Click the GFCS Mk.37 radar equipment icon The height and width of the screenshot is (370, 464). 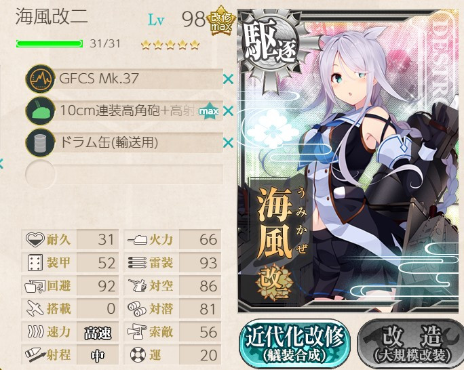point(40,79)
